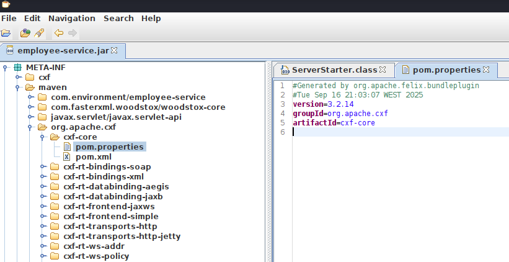
Task: Select the pom.properties editor tab
Action: click(x=446, y=70)
